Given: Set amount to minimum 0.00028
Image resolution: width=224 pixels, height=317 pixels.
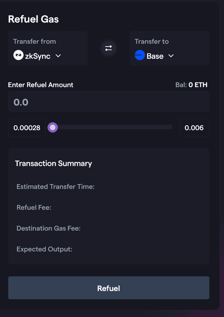Looking at the screenshot, I should pos(27,128).
